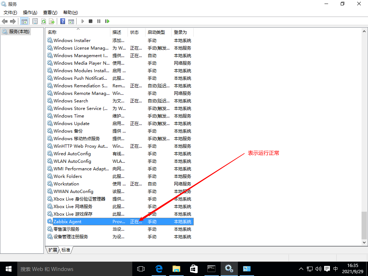Screen dimensions: 368x276
Task: Sort by the 登录为 column header
Action: point(183,32)
